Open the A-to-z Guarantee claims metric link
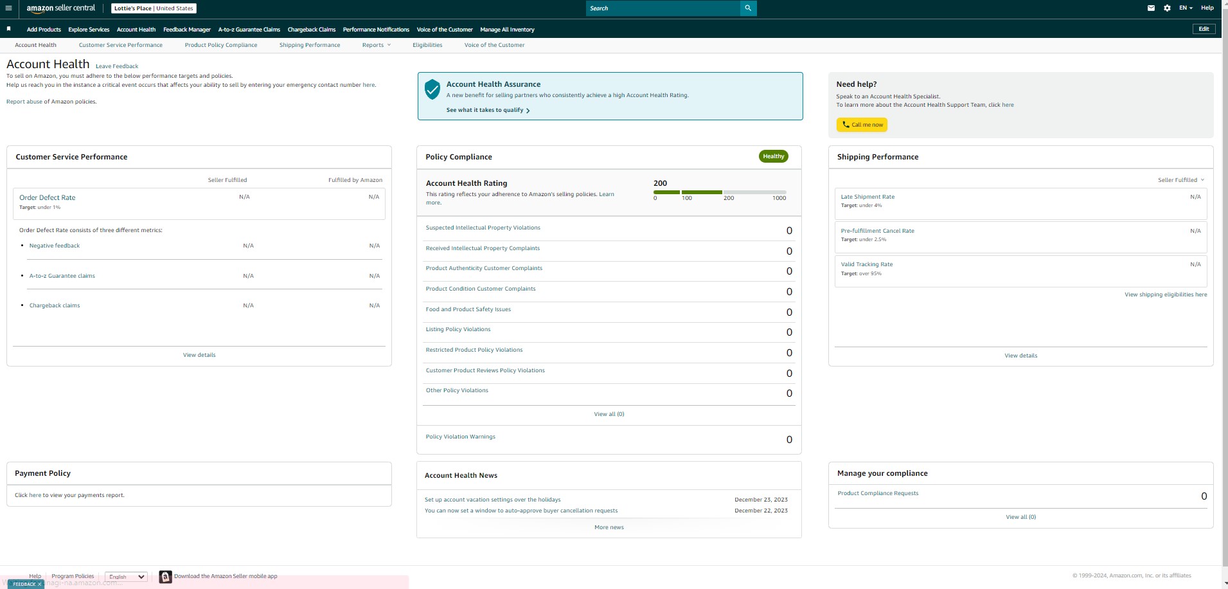 62,276
